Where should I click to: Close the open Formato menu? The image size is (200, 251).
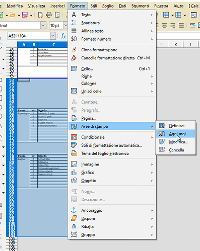pyautogui.click(x=78, y=6)
